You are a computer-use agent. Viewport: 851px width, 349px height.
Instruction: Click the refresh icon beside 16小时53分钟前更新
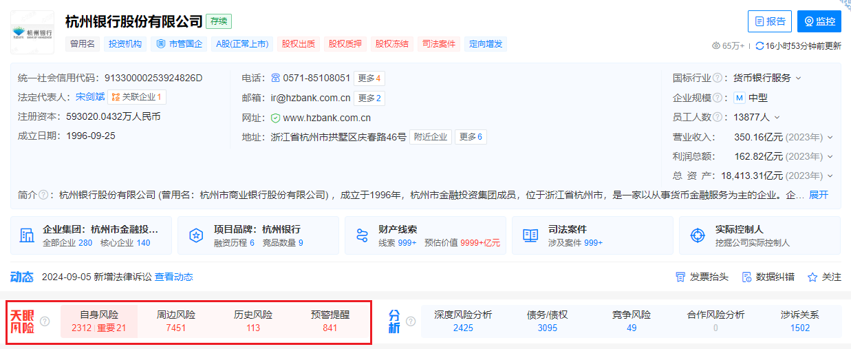pos(760,46)
